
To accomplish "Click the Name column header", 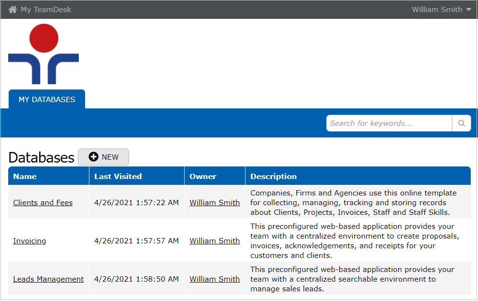I will tap(48, 176).
